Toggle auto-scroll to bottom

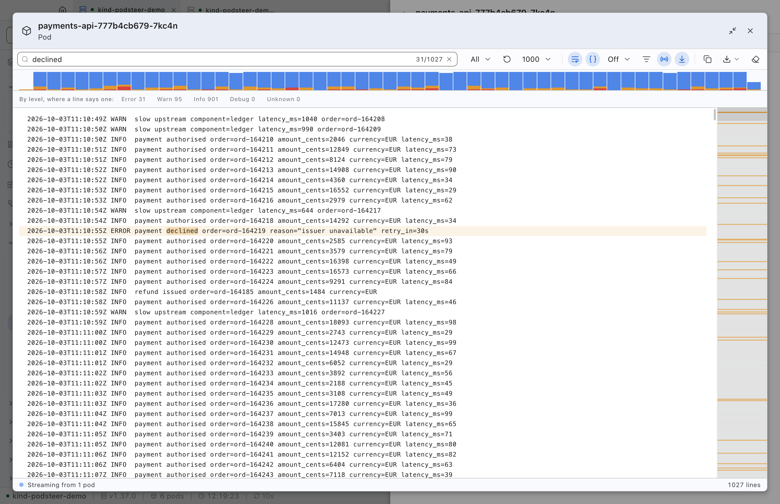tap(682, 59)
